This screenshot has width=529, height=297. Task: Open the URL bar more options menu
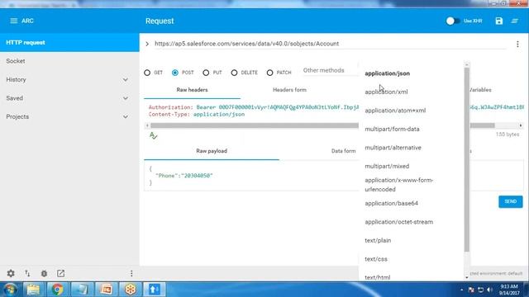click(517, 44)
